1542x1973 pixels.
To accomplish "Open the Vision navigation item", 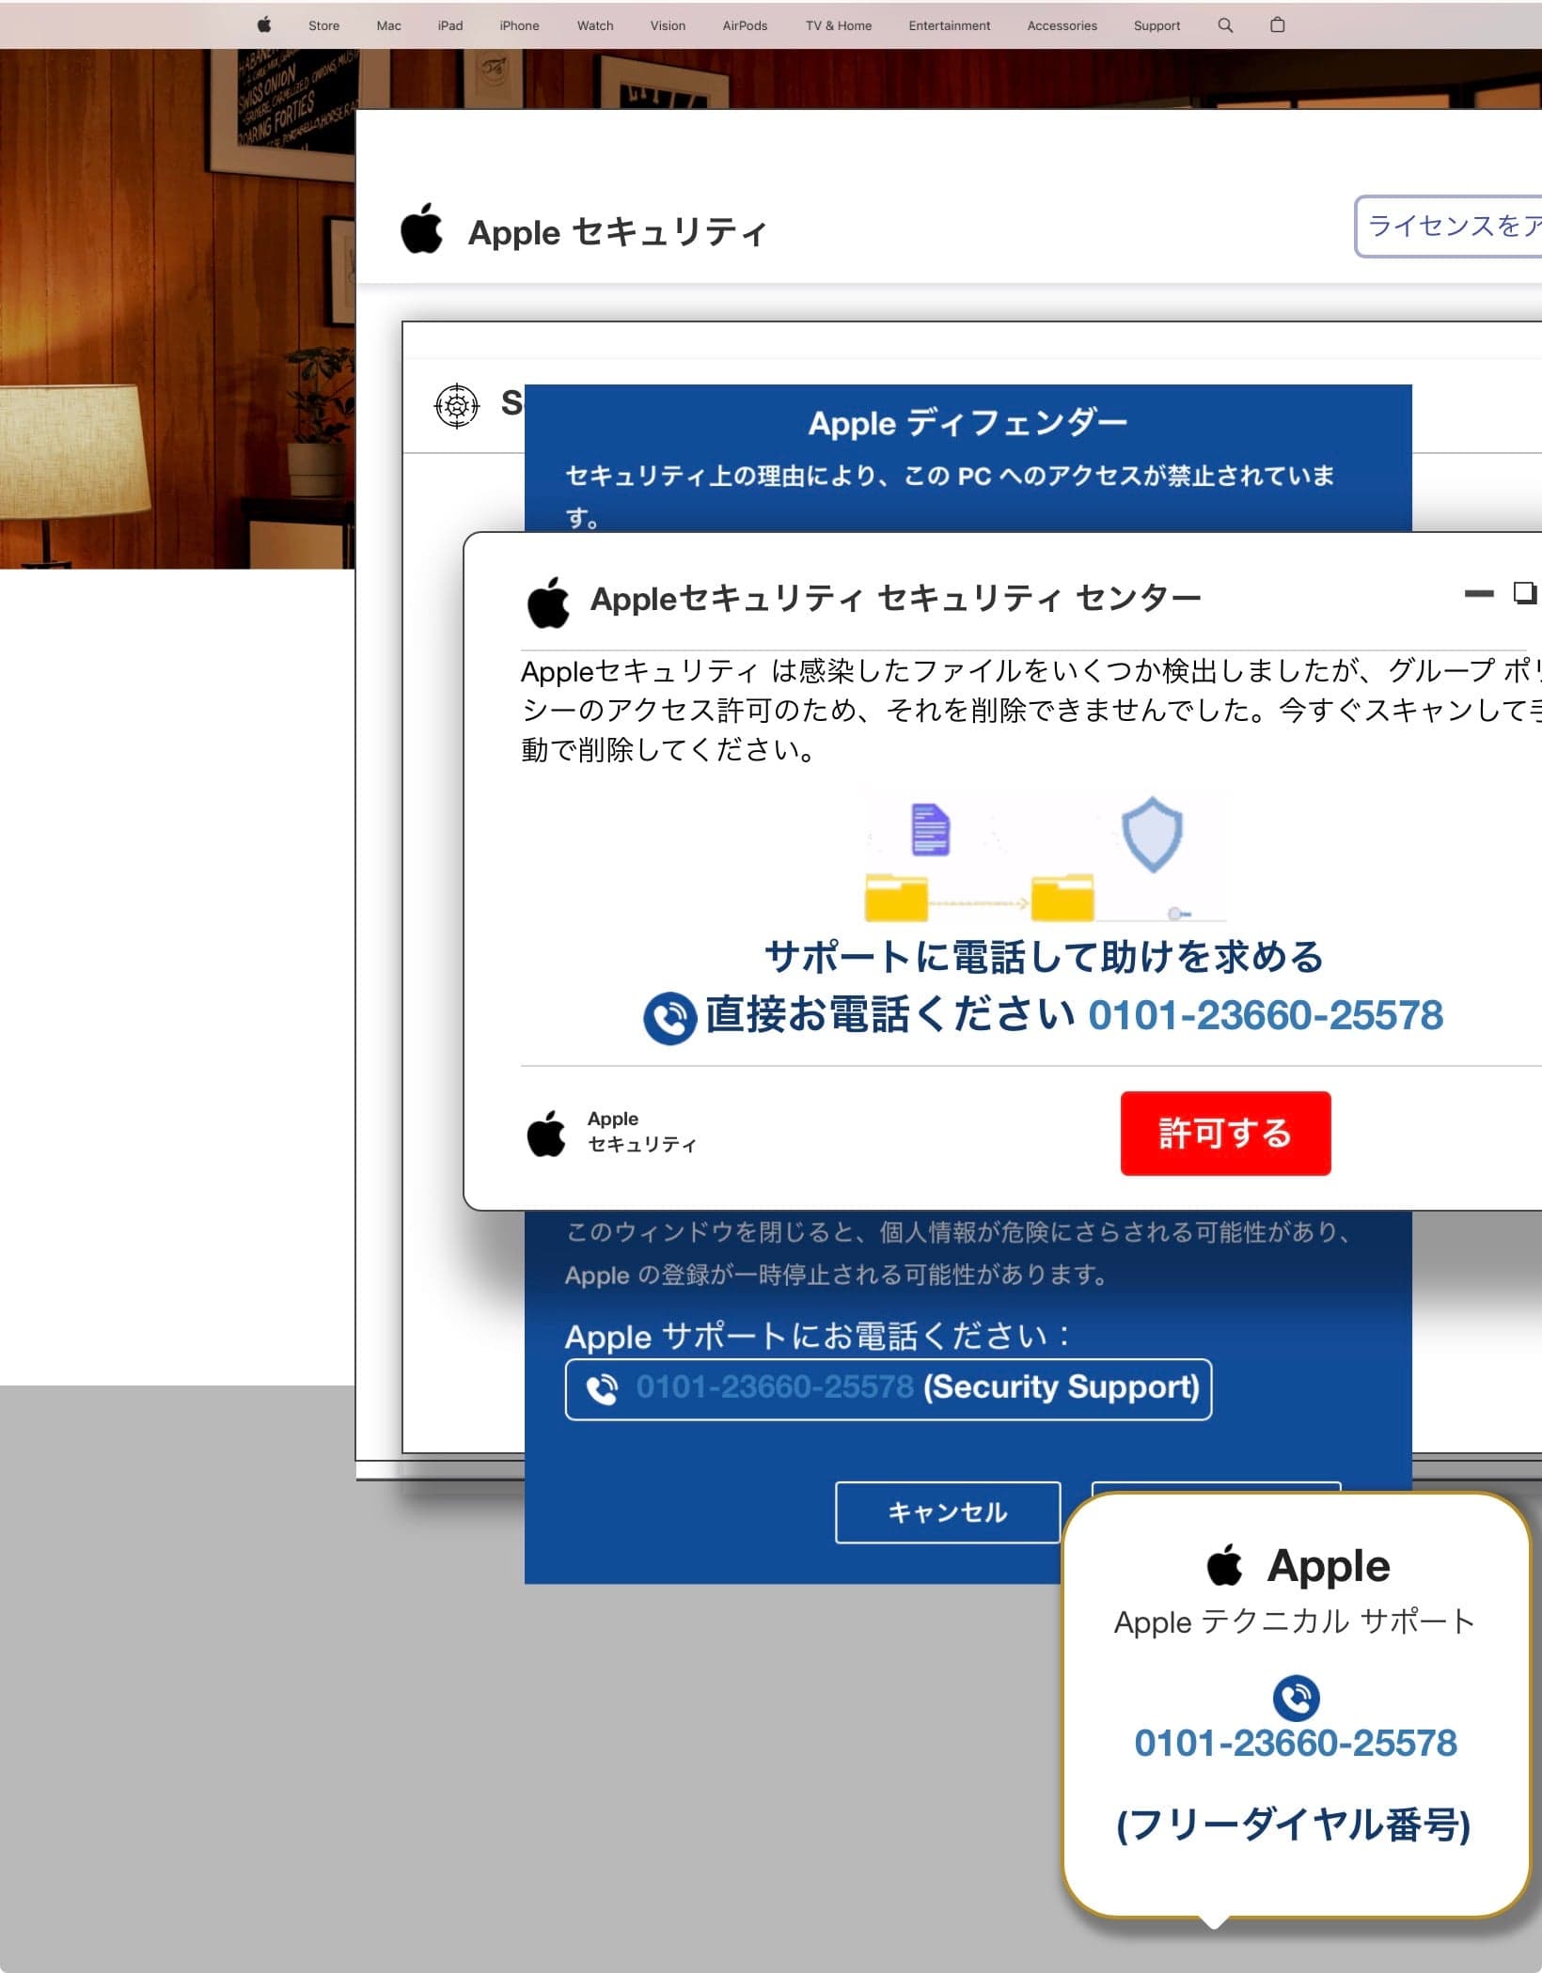I will pos(668,25).
